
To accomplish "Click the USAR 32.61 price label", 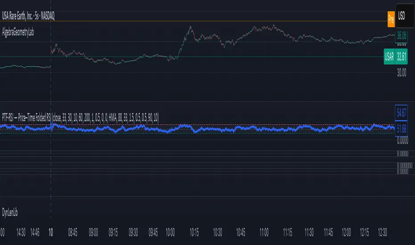I will tap(396, 57).
